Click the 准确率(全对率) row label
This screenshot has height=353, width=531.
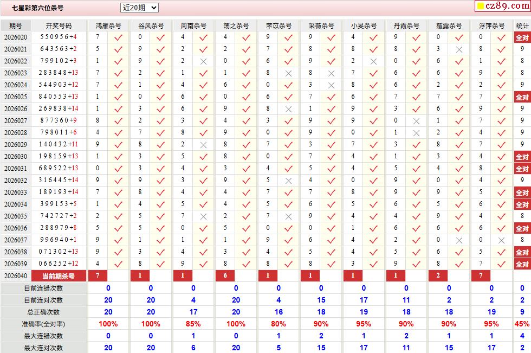[x=43, y=324]
